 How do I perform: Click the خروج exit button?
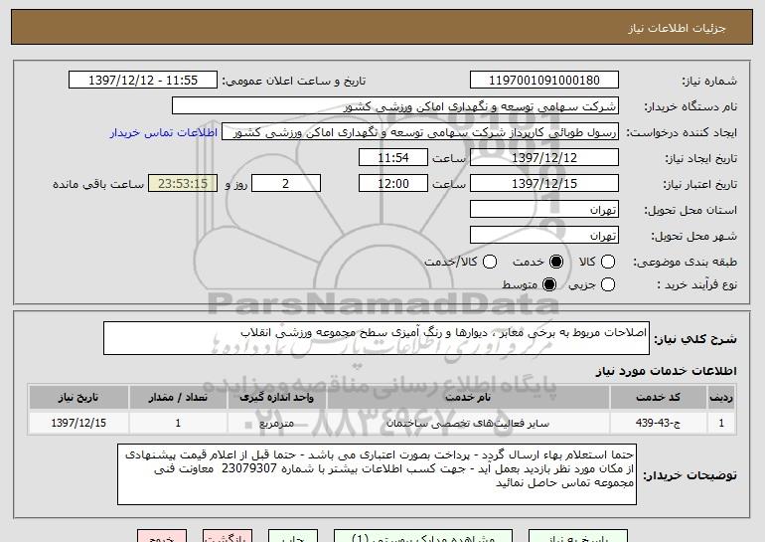(162, 537)
